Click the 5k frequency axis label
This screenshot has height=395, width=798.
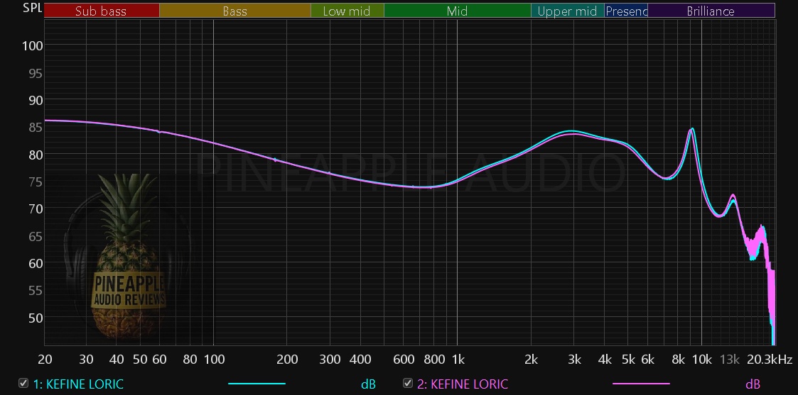coord(628,360)
